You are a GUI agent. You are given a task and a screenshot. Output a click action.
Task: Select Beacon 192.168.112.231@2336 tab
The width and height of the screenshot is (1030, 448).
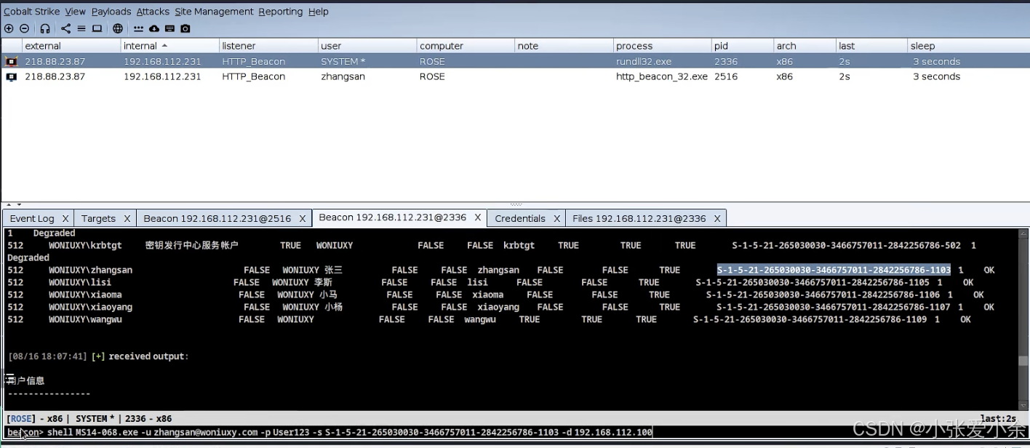(392, 217)
